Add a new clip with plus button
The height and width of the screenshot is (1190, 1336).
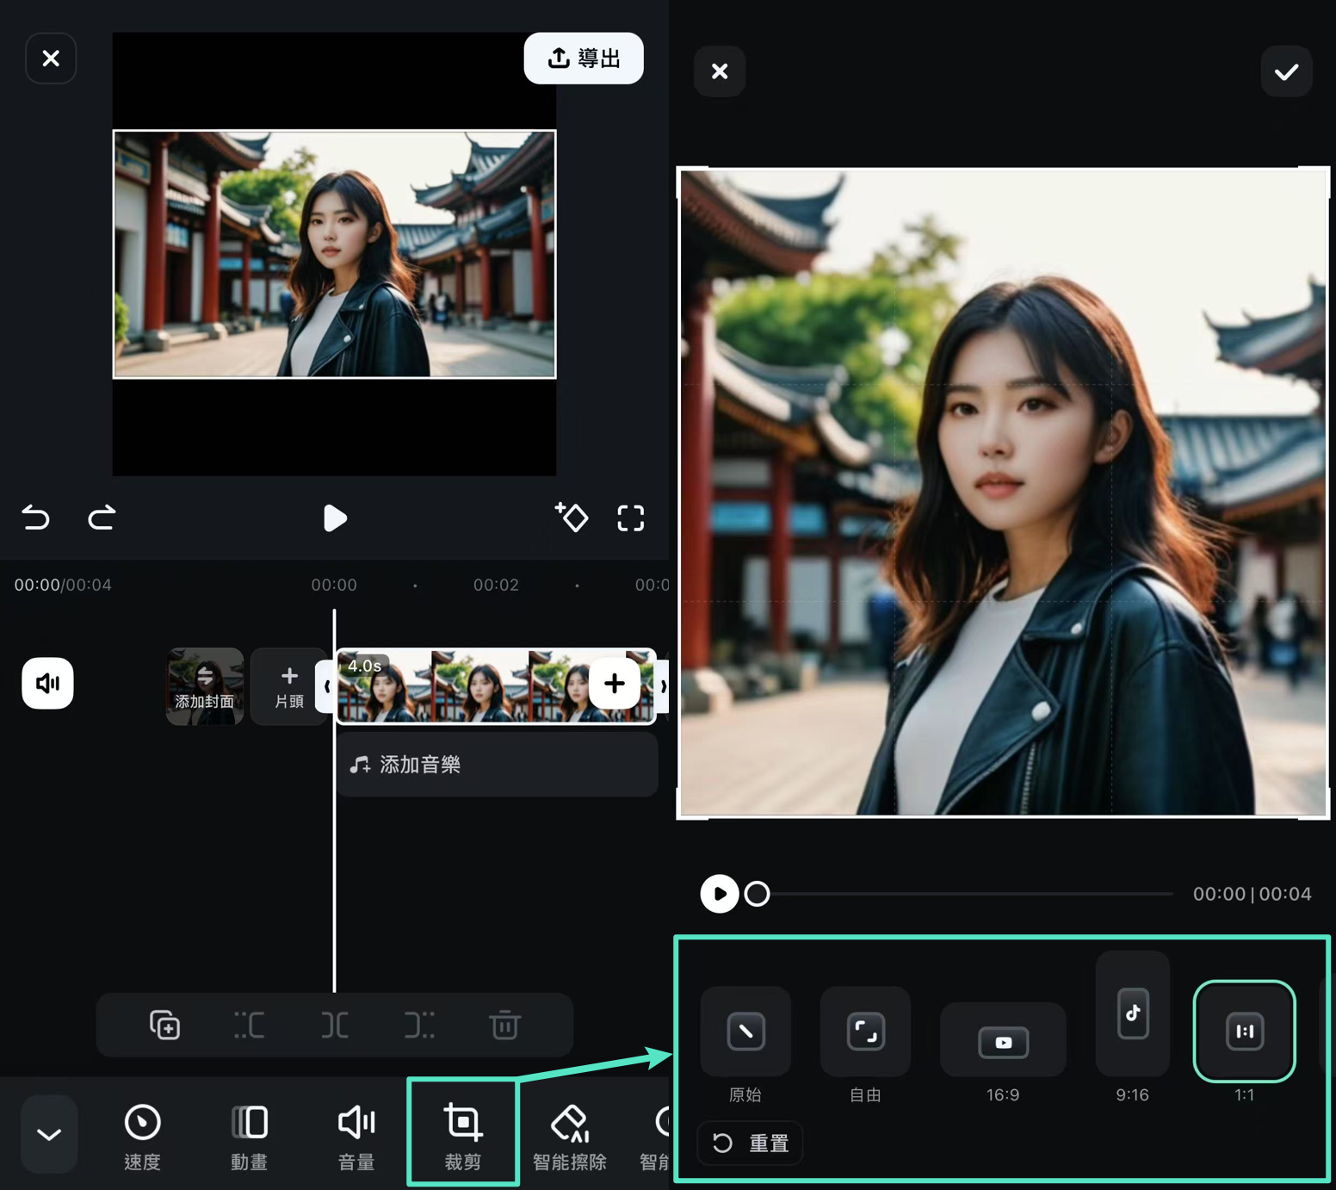pos(615,684)
